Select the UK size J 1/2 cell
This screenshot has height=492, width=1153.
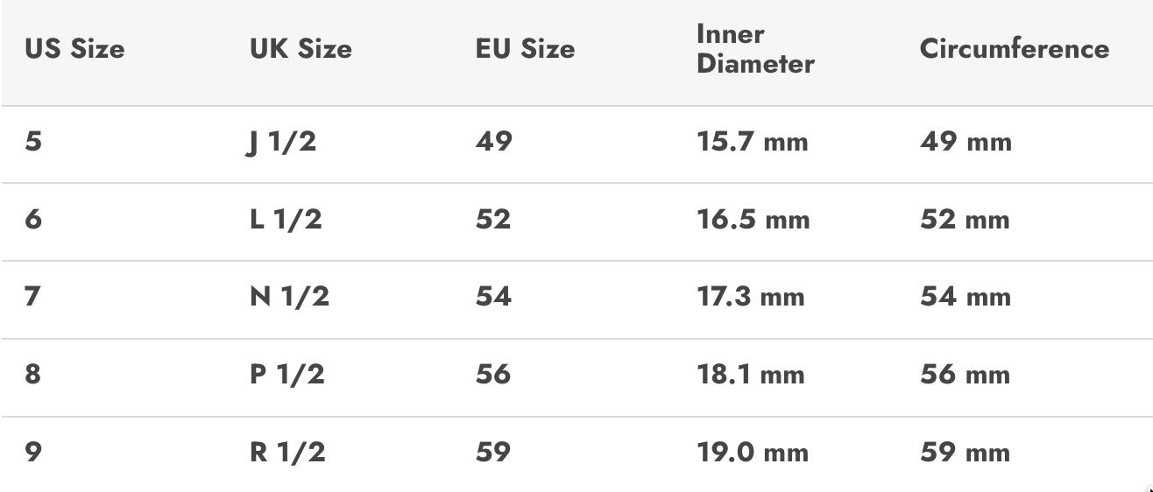click(283, 141)
